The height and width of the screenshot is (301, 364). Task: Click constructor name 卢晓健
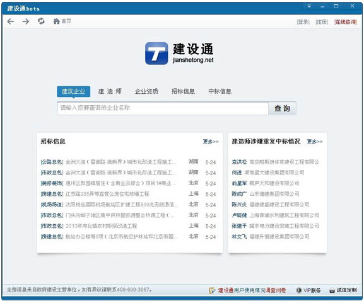click(x=239, y=215)
